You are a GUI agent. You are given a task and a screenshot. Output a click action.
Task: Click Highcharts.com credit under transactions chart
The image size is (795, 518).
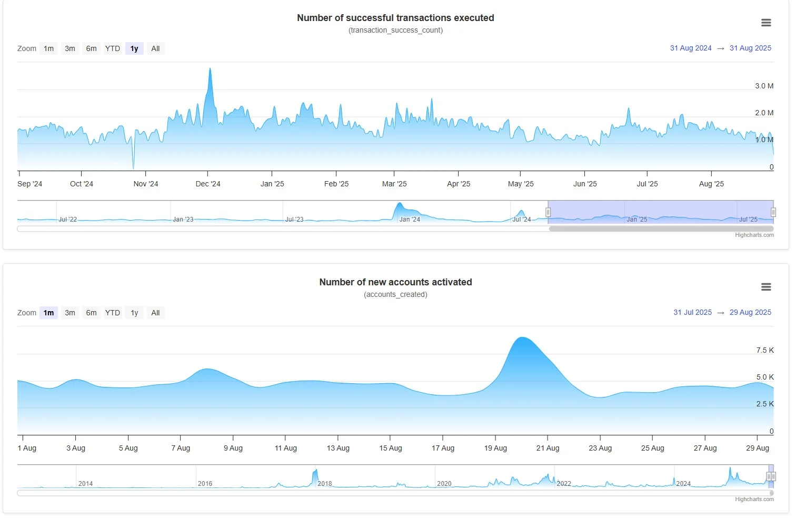(754, 235)
